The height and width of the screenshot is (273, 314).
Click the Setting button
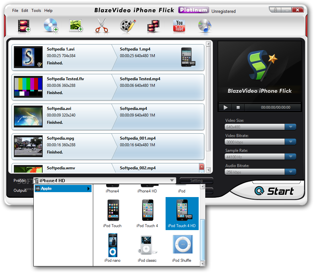pos(196,180)
